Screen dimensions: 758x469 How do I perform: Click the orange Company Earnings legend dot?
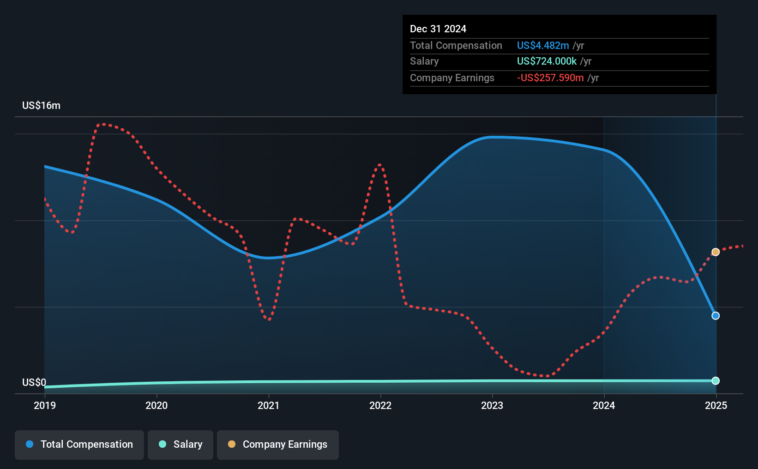(x=232, y=444)
